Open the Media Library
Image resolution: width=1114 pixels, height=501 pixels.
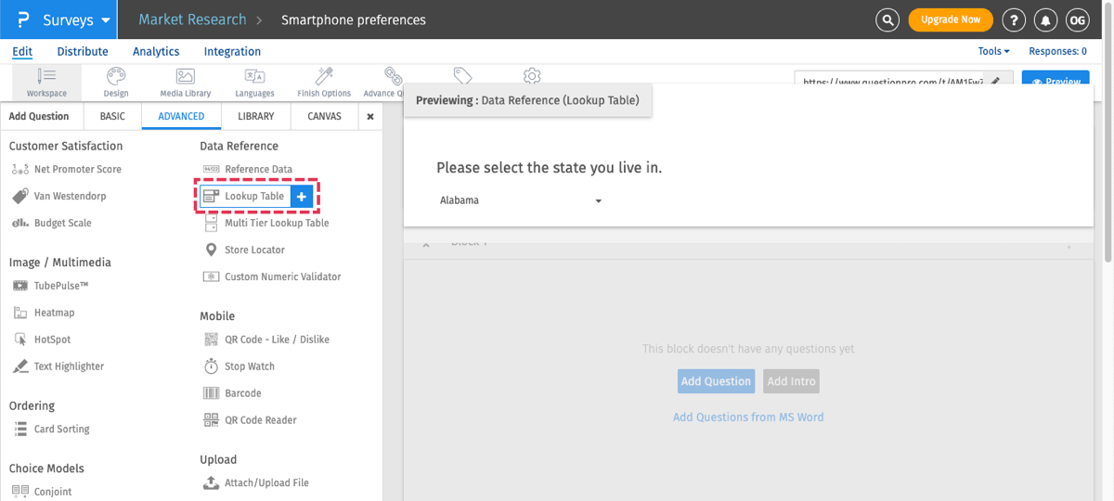click(185, 82)
